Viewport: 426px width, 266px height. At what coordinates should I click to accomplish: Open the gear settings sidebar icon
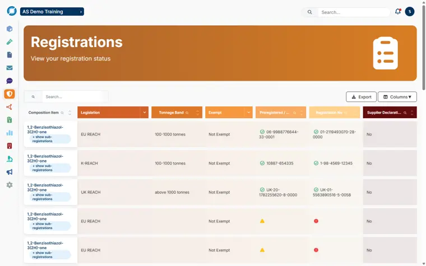click(10, 185)
